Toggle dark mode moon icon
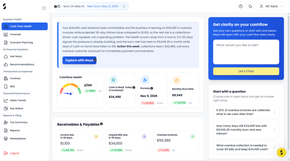Screen dimensions: 290x161 point(251,6)
